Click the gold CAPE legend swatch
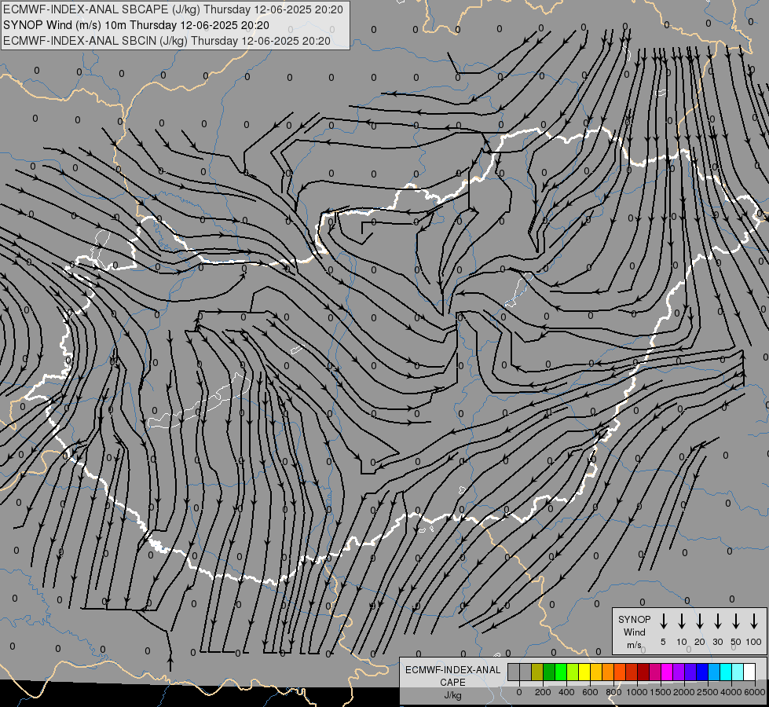769x707 pixels. pos(596,672)
